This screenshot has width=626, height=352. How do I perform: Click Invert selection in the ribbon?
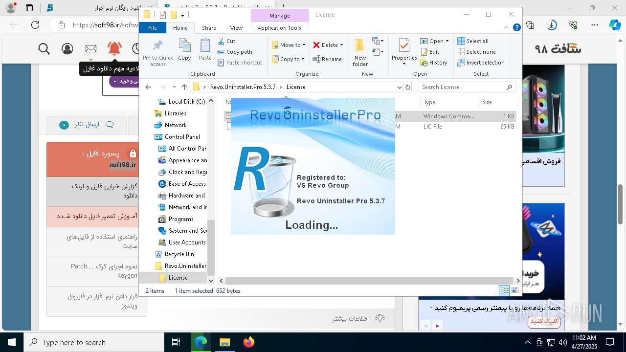tap(481, 63)
